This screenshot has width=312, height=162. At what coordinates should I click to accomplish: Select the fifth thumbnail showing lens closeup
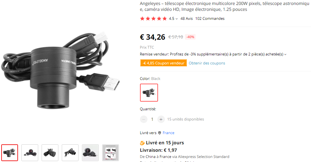point(90,153)
